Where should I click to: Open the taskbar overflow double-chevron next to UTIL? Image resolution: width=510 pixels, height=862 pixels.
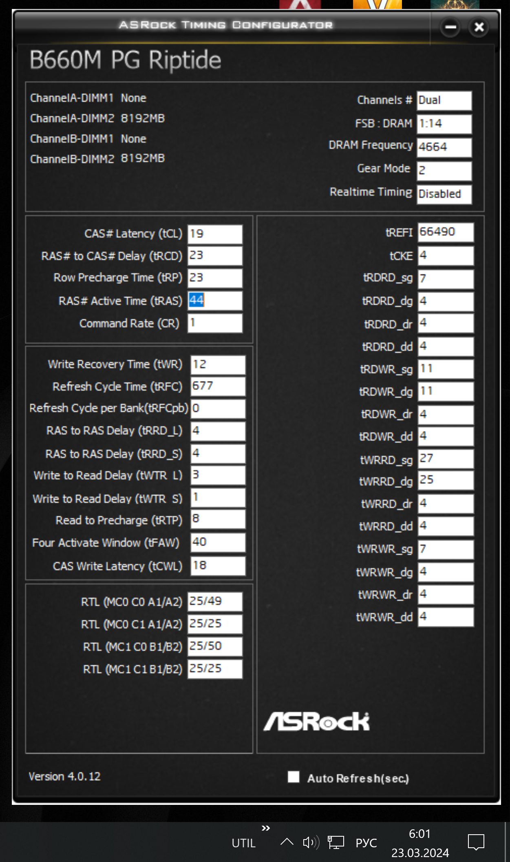pos(266,828)
